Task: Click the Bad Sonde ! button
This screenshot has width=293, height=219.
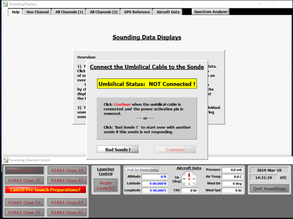Action: coord(118,150)
